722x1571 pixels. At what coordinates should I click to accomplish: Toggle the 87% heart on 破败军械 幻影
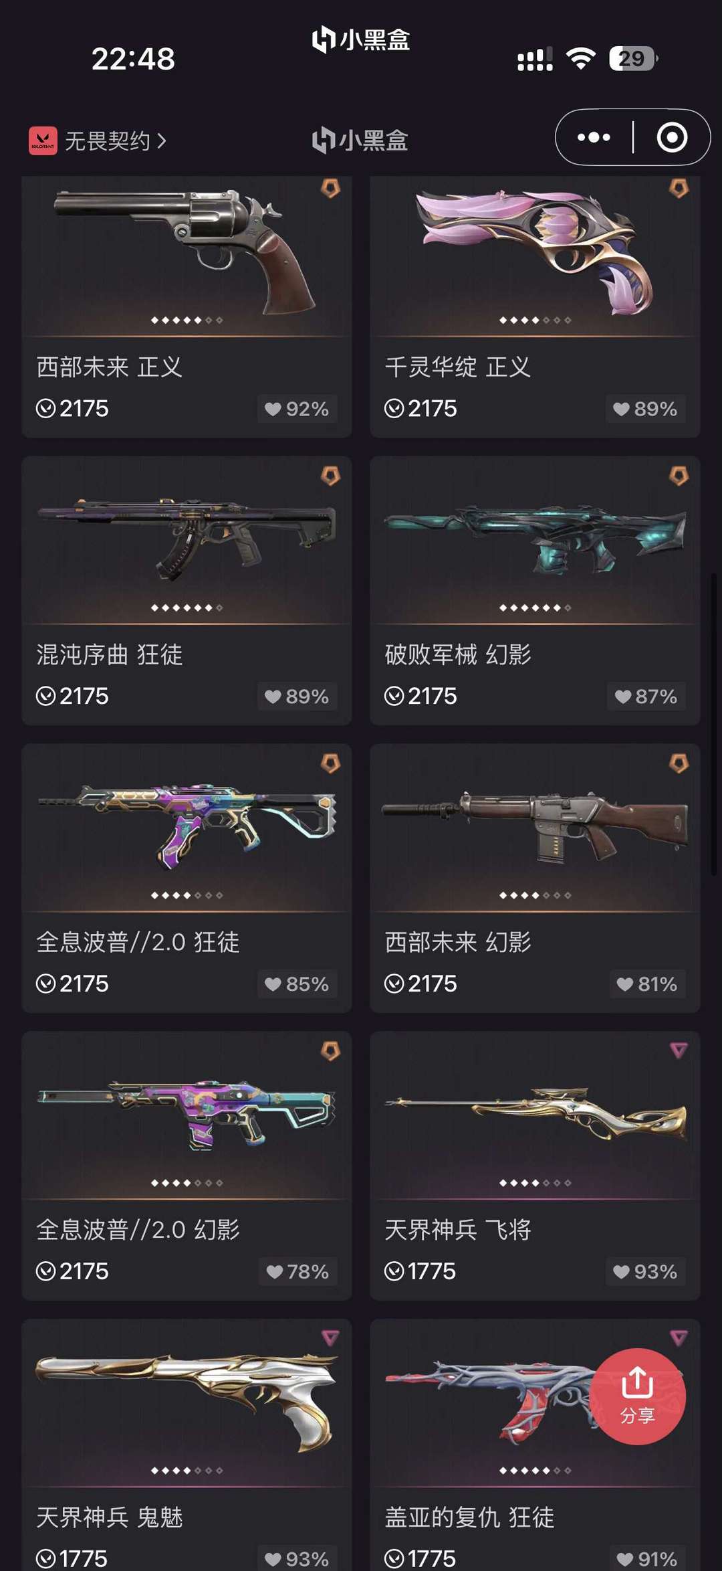[646, 697]
